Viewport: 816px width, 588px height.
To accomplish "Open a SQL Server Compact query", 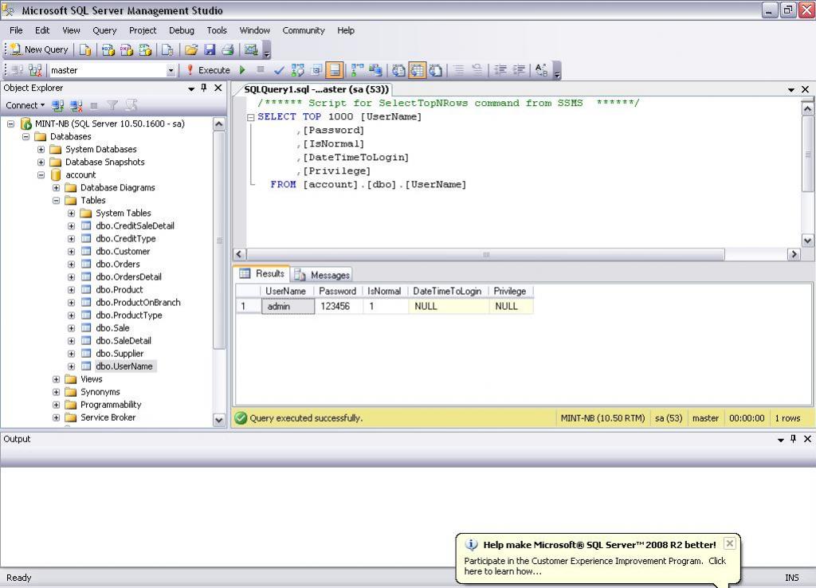I will (x=167, y=49).
